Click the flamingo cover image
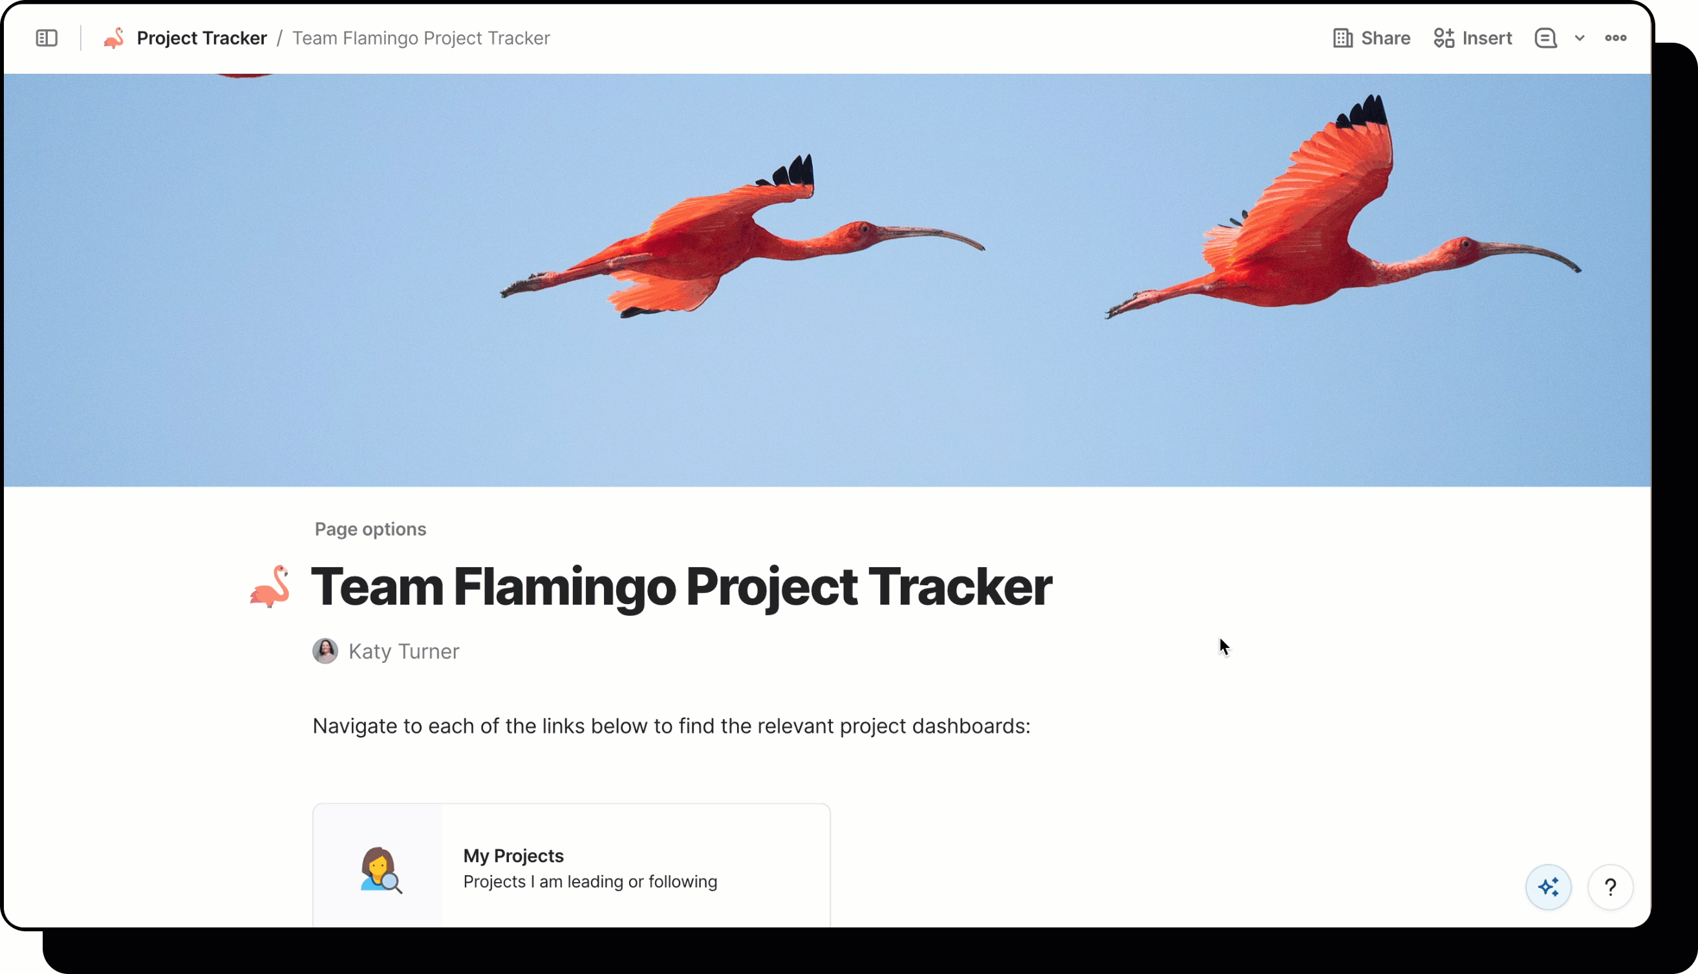Image resolution: width=1698 pixels, height=974 pixels. pos(826,279)
